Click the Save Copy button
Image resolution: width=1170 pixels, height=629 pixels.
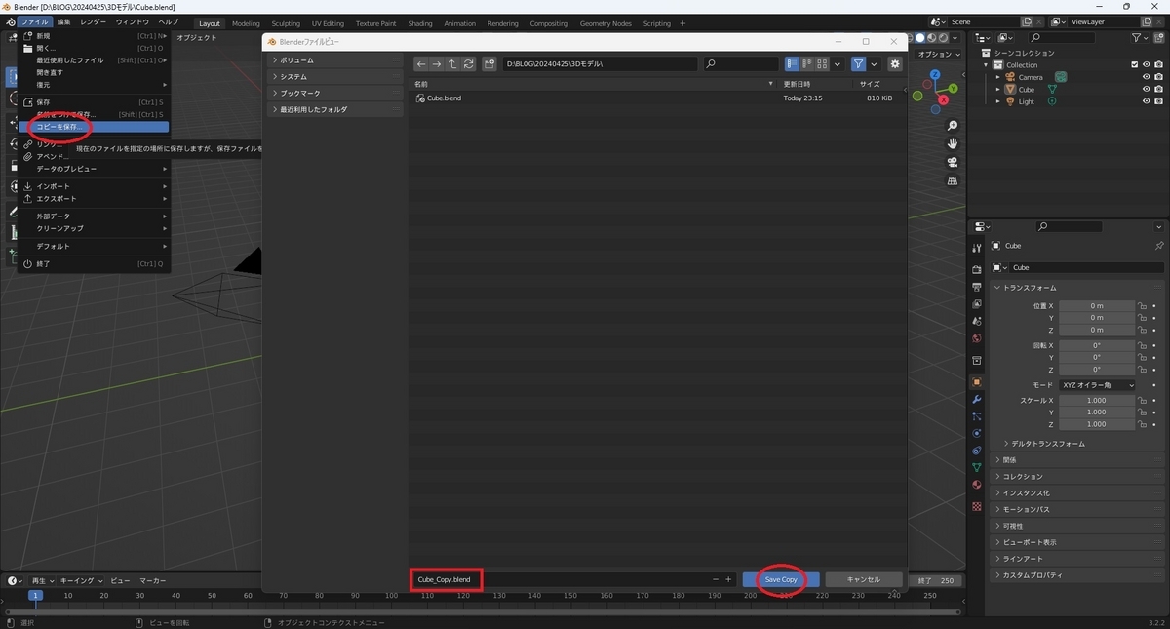[781, 579]
